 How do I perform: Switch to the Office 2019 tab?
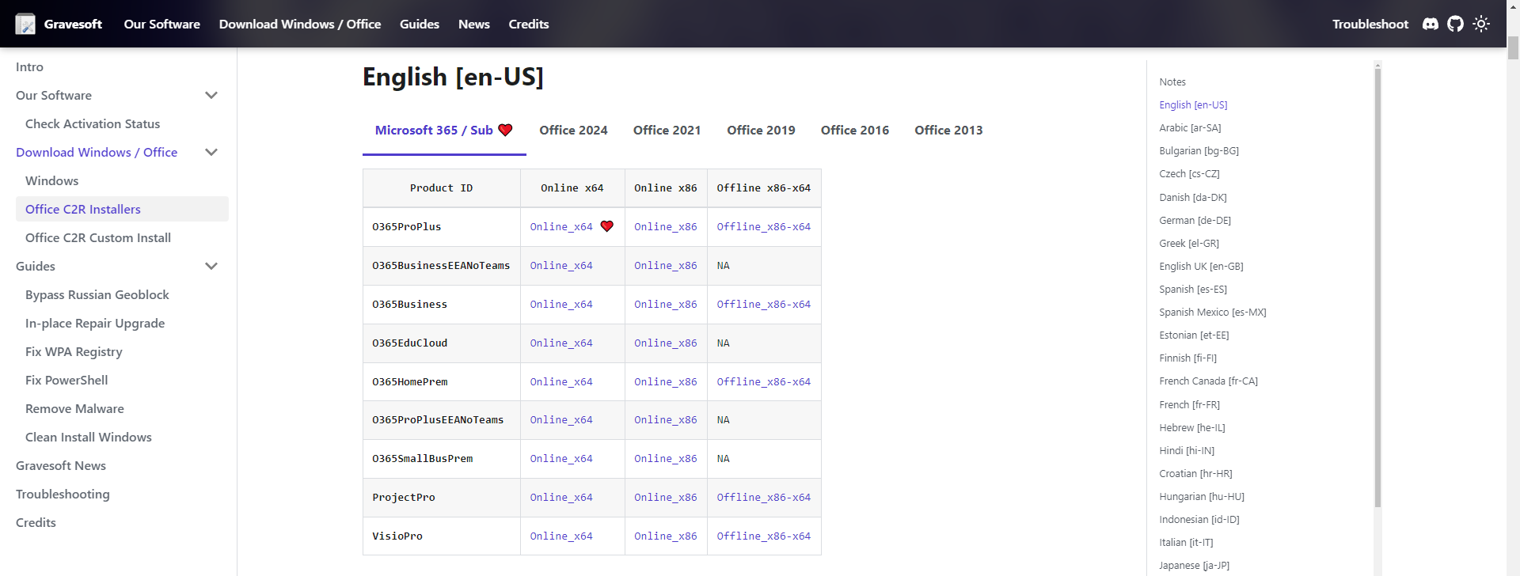click(x=761, y=131)
